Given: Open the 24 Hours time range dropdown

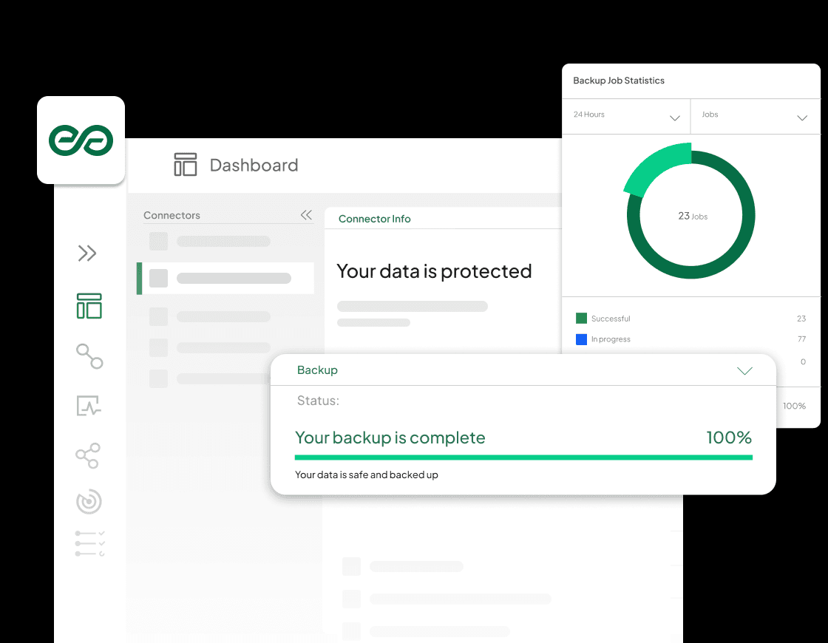Looking at the screenshot, I should point(626,116).
